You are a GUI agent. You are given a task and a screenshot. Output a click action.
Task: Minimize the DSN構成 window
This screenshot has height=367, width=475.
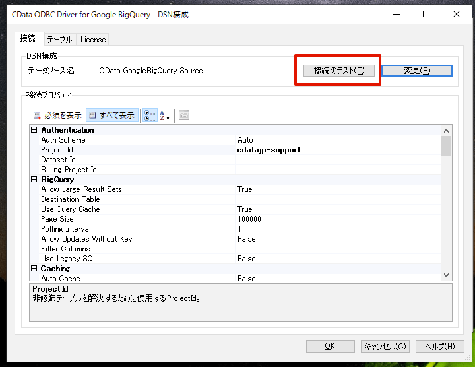point(396,14)
